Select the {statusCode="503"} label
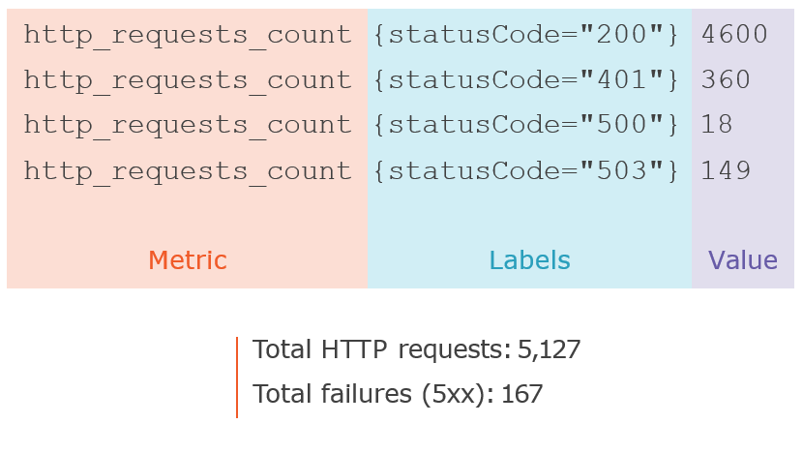 [x=526, y=171]
